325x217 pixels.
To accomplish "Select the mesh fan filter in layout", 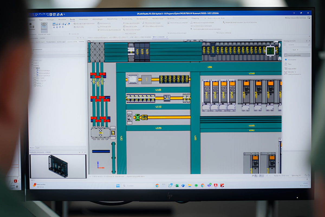I will coord(97,52).
